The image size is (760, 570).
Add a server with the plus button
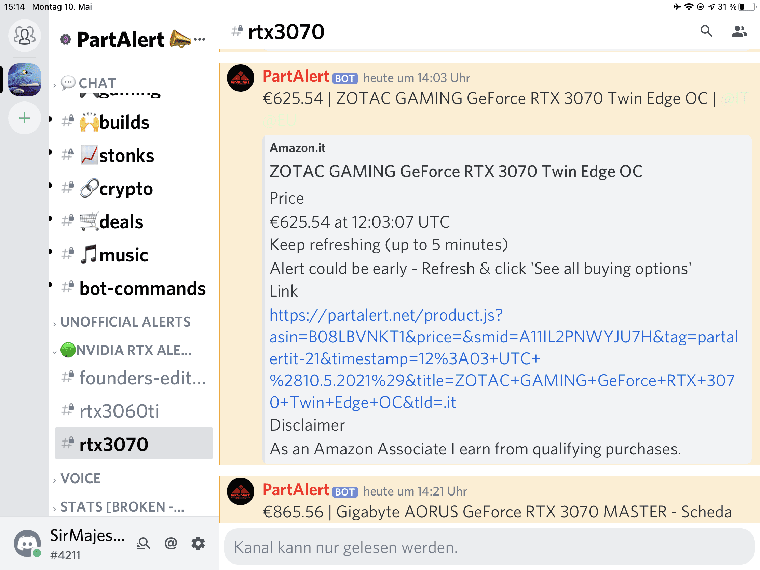[x=24, y=118]
